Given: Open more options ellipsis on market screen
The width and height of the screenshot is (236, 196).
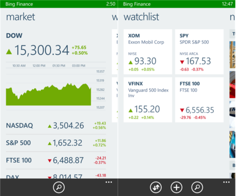Looking at the screenshot, I should point(109,182).
